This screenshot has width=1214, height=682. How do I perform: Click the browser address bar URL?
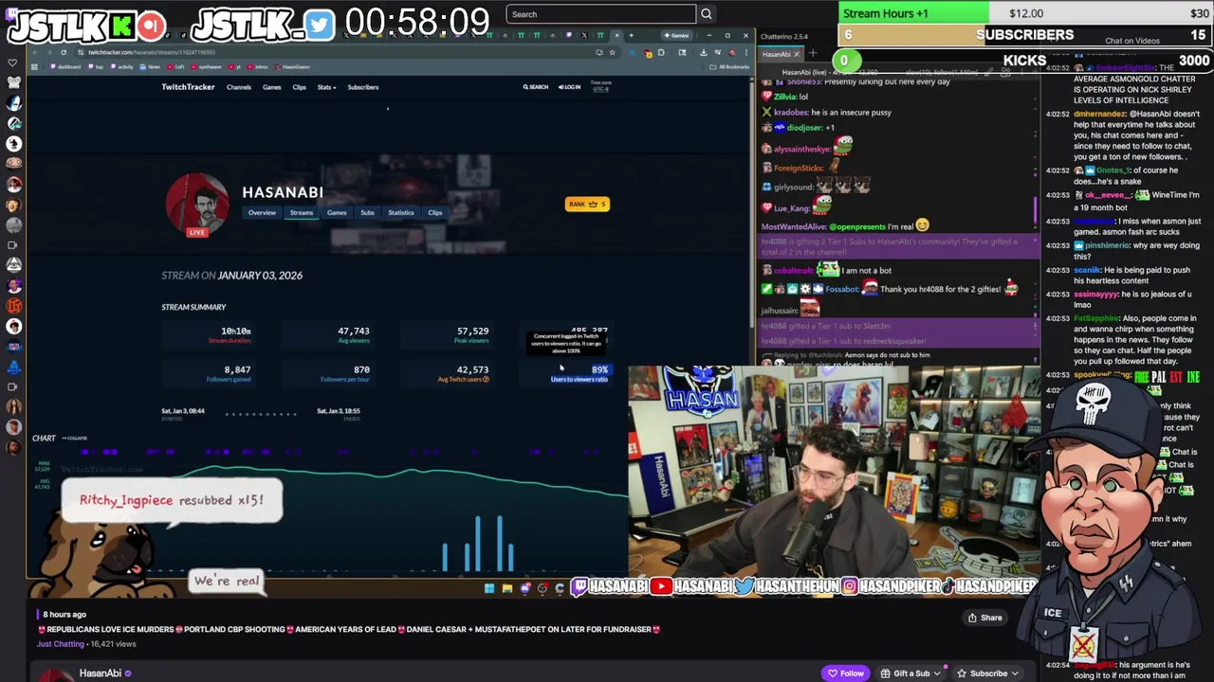tap(152, 52)
